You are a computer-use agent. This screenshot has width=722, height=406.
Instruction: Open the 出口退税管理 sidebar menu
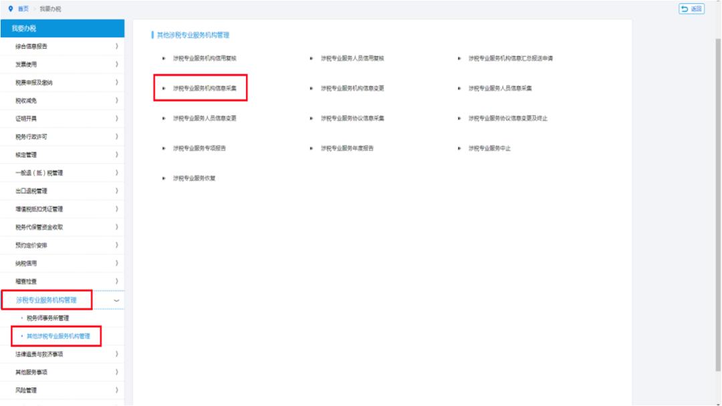[31, 191]
